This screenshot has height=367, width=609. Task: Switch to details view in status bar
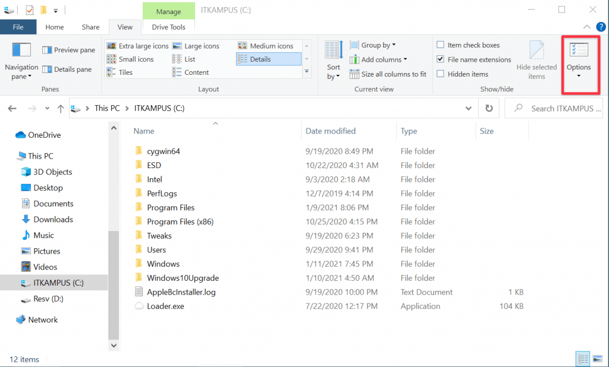583,359
